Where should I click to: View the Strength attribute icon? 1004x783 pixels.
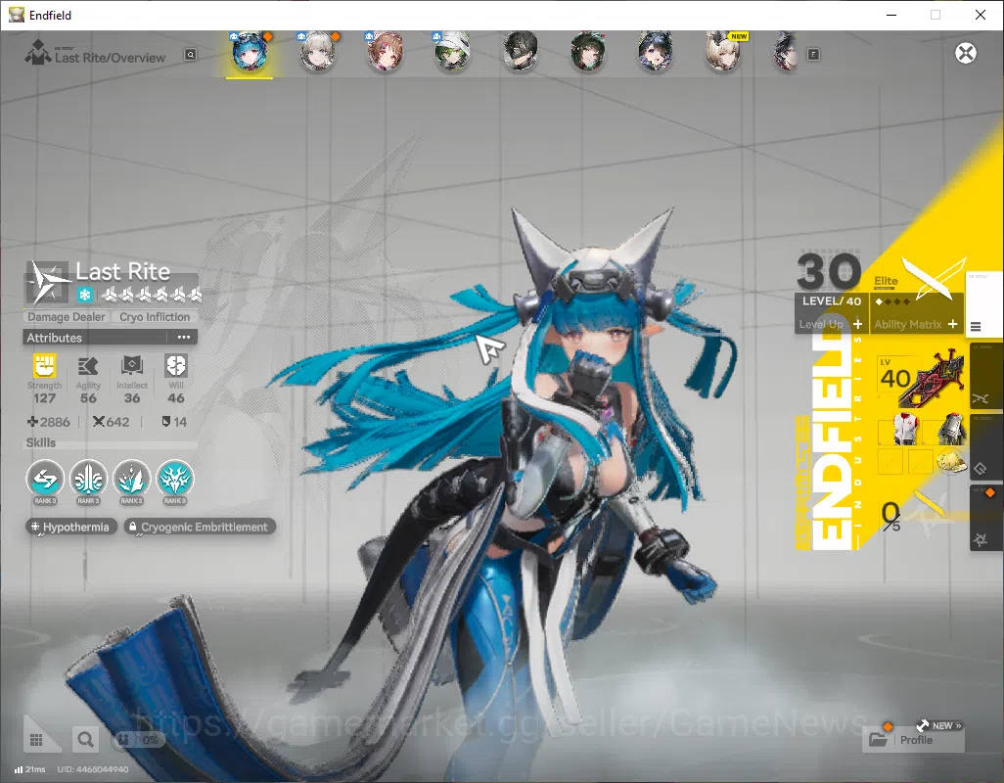pyautogui.click(x=44, y=366)
